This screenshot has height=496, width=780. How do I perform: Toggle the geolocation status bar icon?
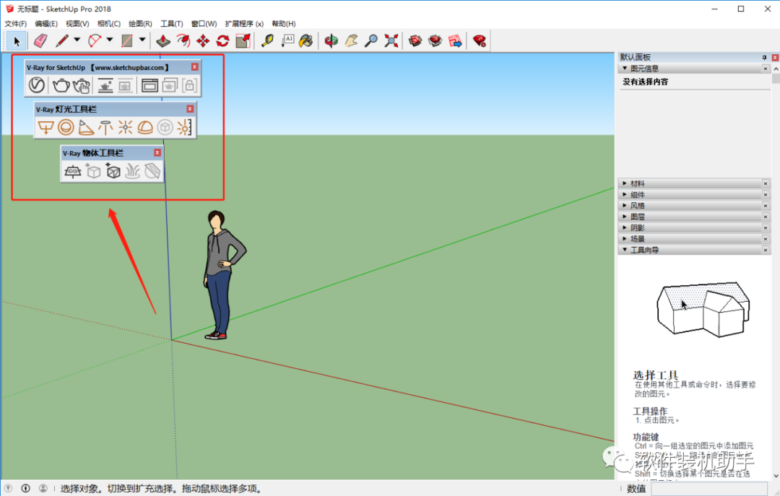point(9,488)
